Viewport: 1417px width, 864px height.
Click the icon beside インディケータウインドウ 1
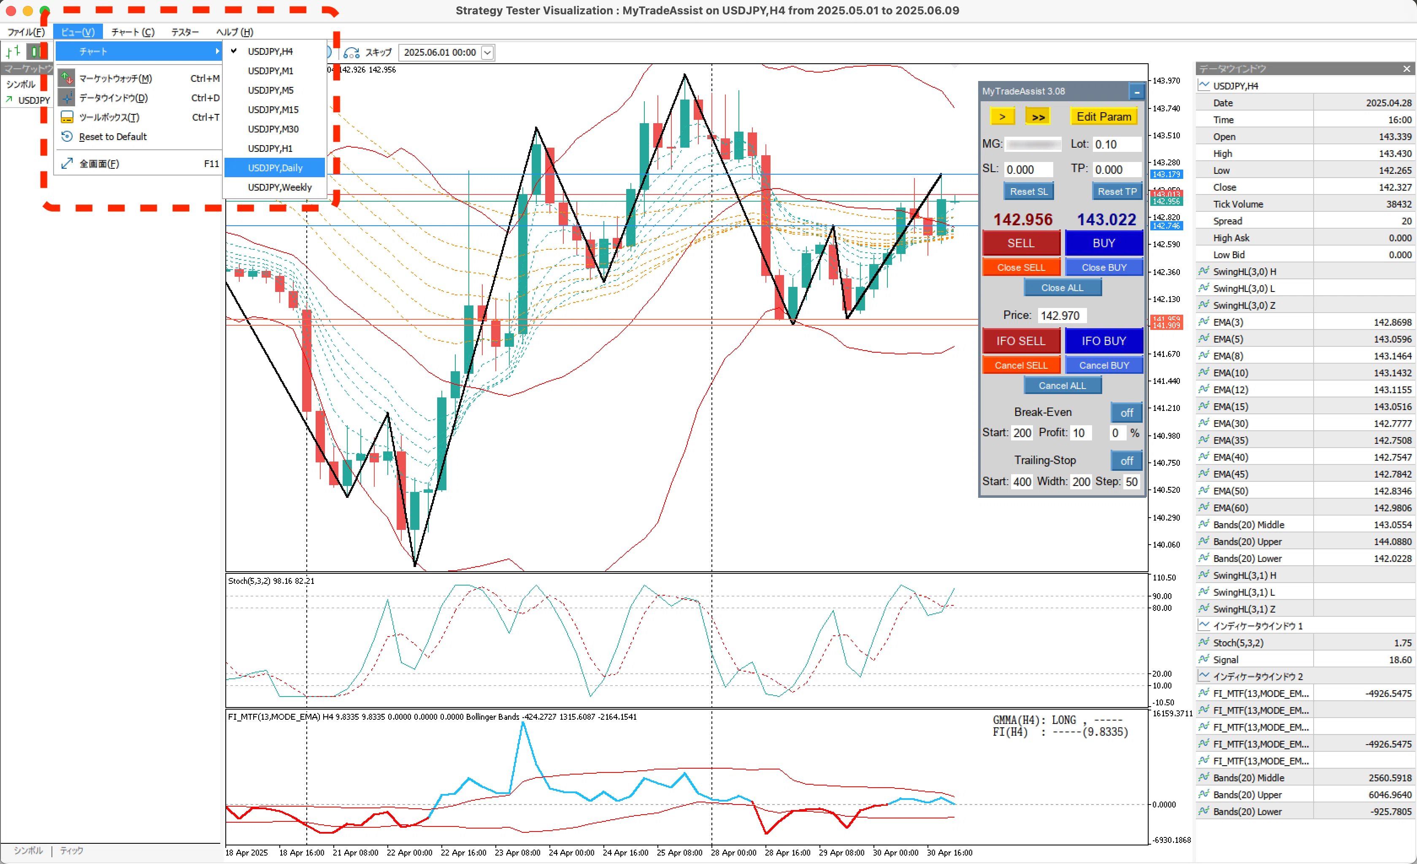(x=1203, y=626)
